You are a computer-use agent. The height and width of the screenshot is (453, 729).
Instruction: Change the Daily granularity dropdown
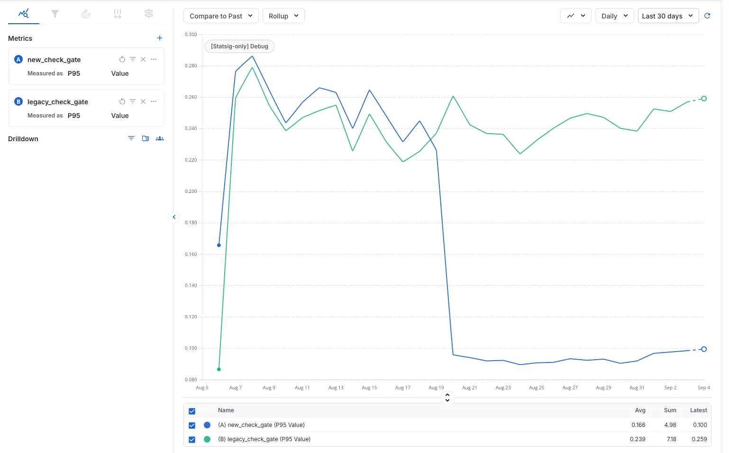point(615,16)
